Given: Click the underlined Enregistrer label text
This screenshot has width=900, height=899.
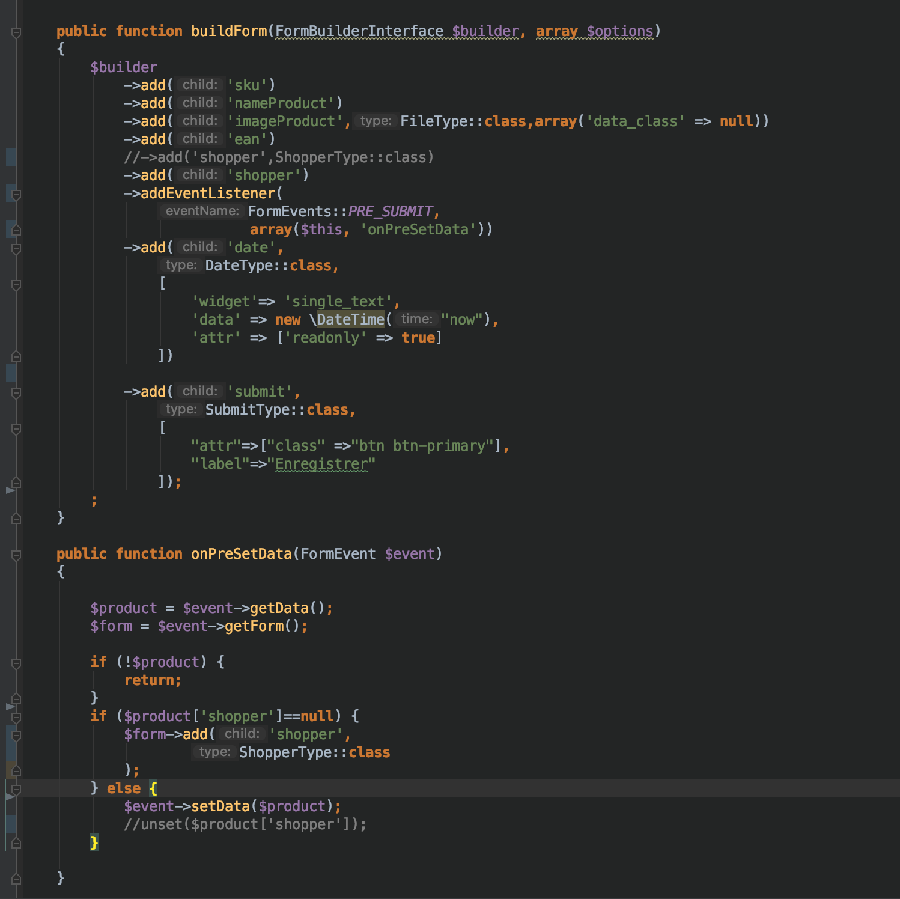Looking at the screenshot, I should point(322,463).
